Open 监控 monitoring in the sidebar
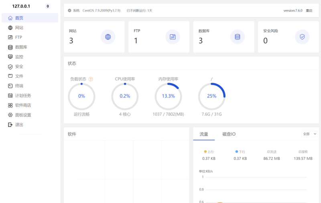Viewport: 321px width, 203px height. tap(19, 57)
